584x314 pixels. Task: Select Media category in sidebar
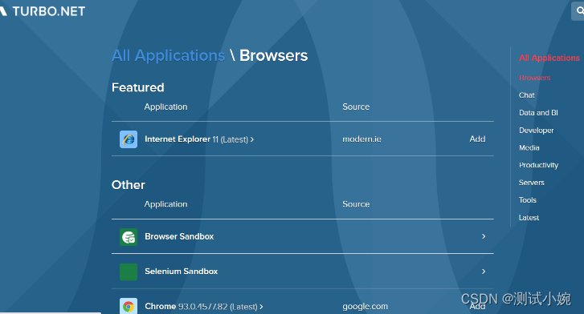coord(529,147)
